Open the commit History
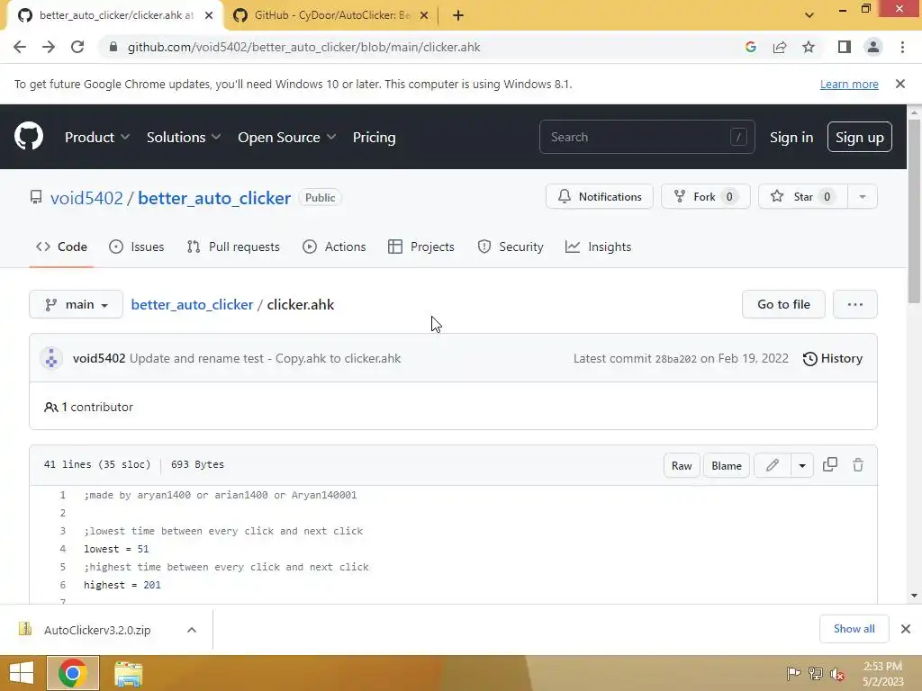This screenshot has width=922, height=691. click(833, 358)
